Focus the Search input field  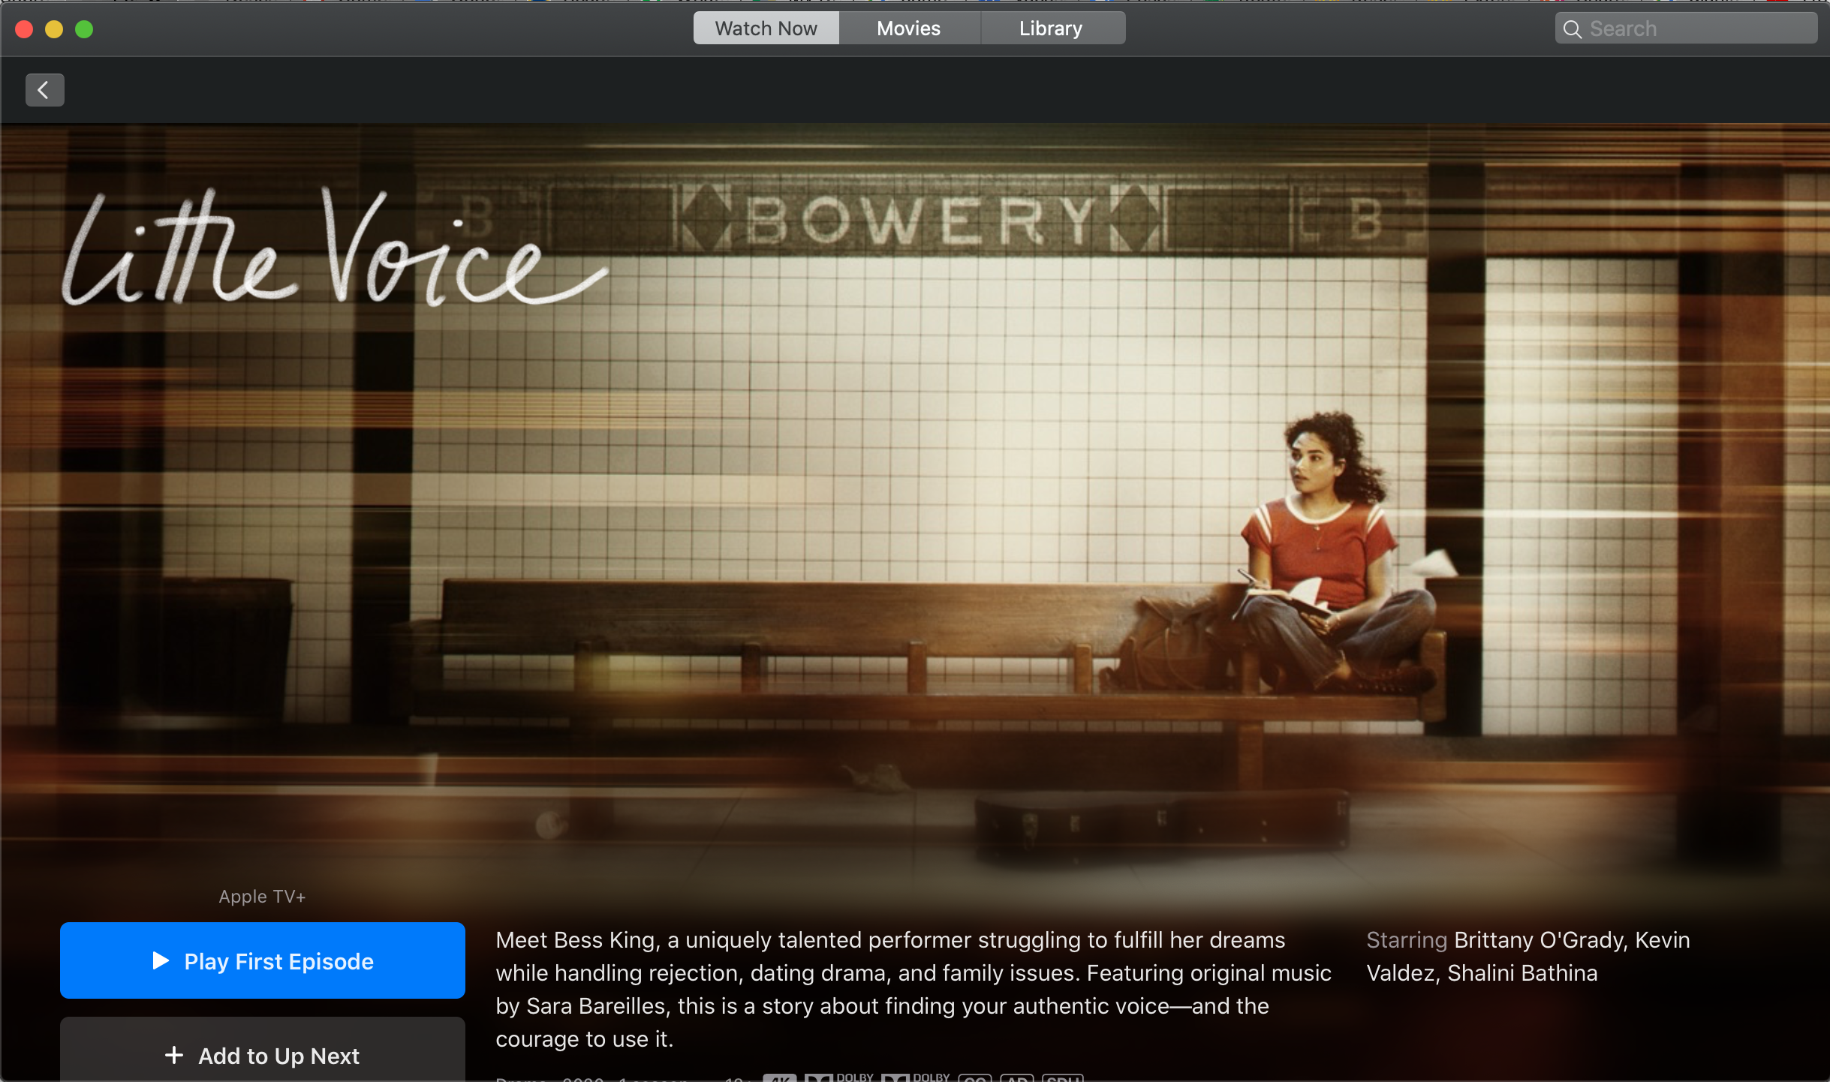[1696, 29]
